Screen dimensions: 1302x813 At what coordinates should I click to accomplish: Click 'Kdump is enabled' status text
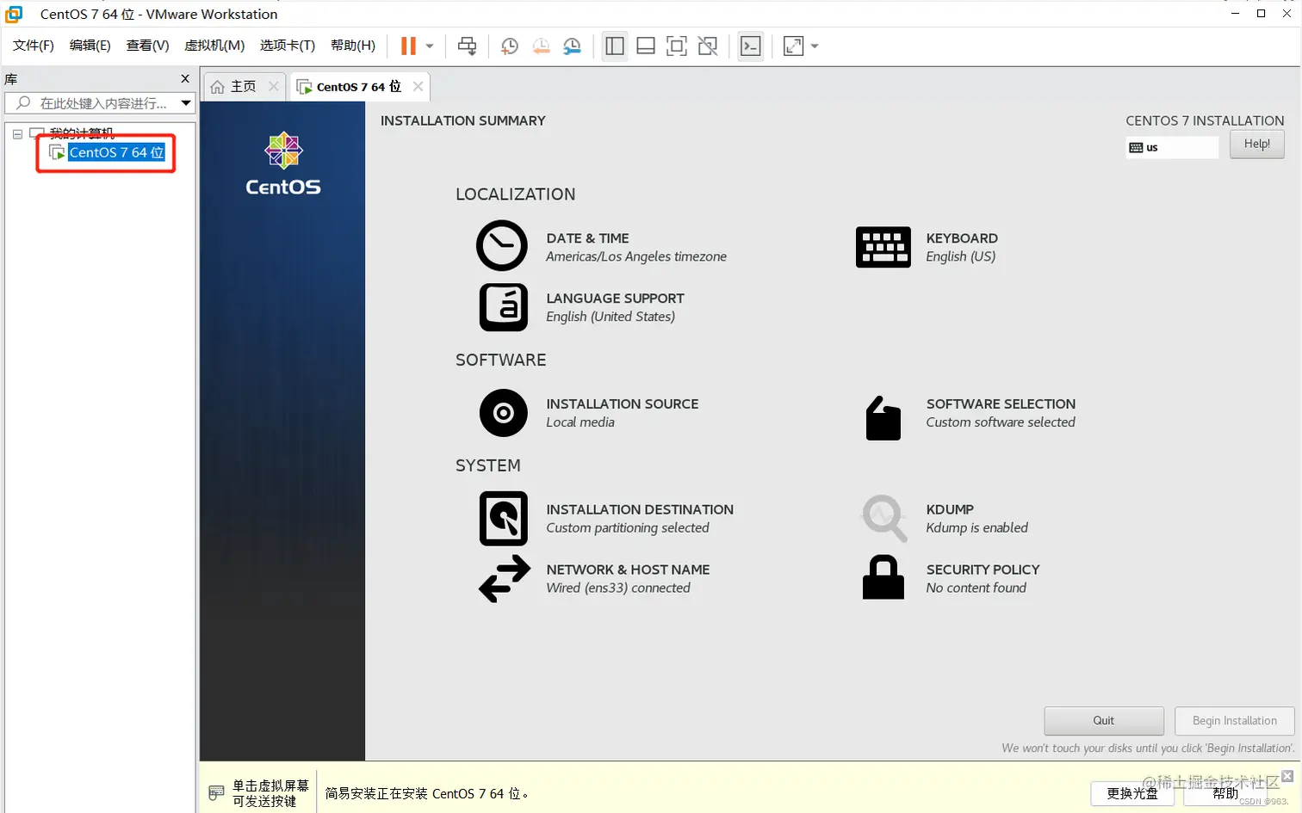[976, 528]
